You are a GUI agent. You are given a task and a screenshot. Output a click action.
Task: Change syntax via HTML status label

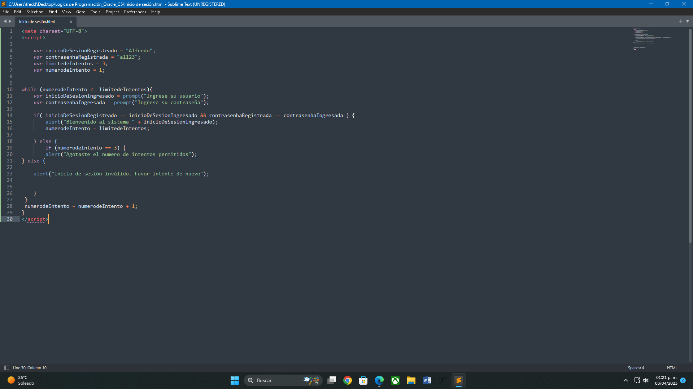[x=672, y=368]
